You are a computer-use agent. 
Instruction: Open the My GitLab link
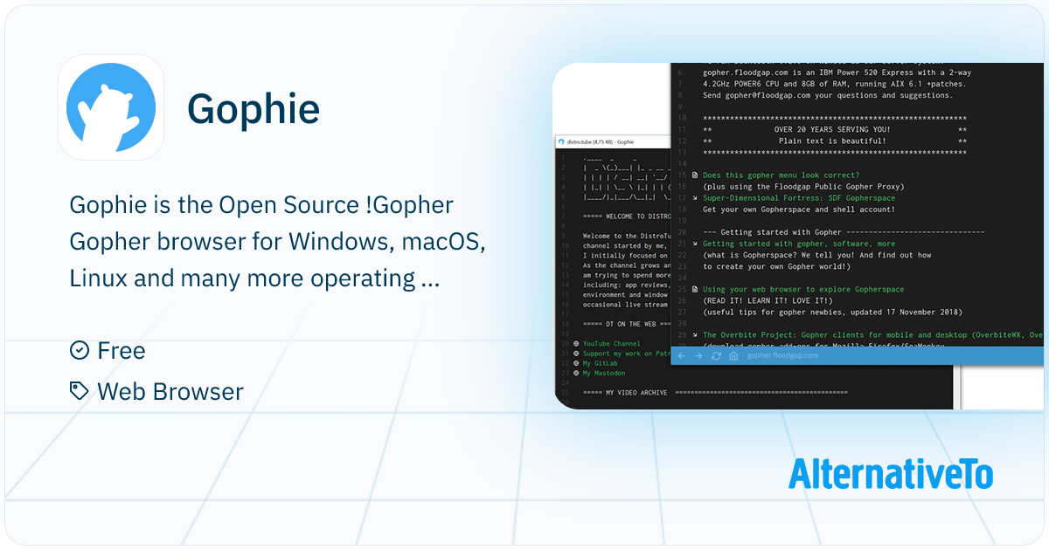tap(601, 363)
